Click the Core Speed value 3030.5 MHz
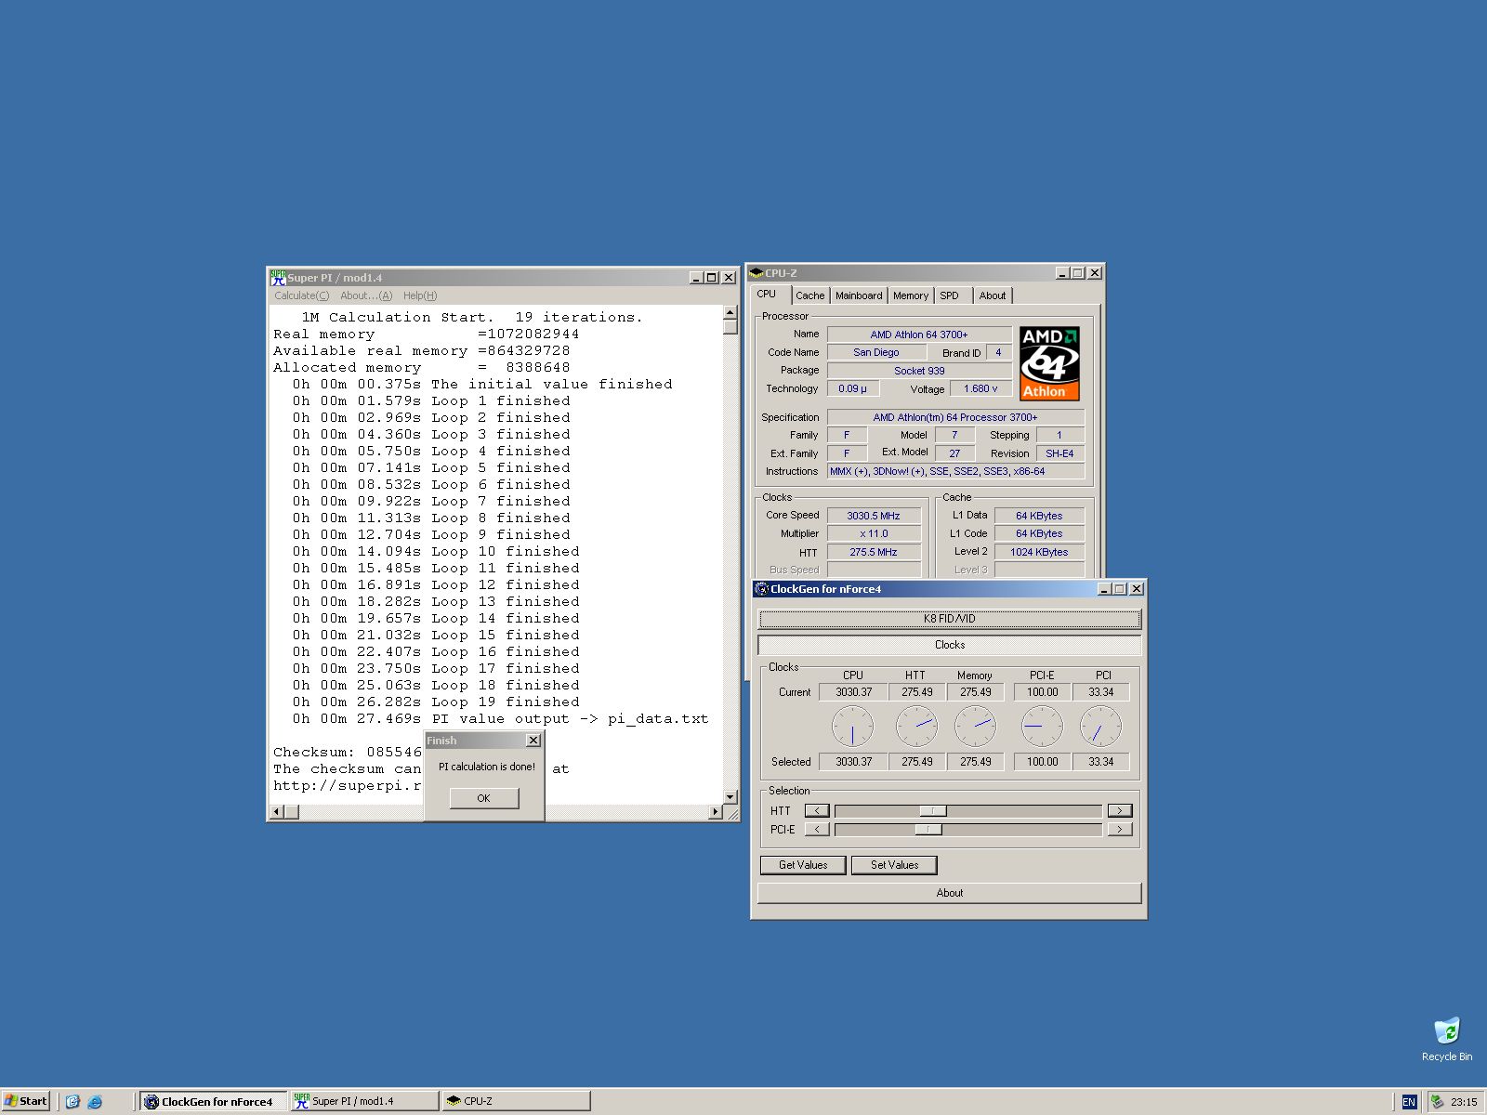This screenshot has height=1115, width=1487. click(874, 516)
